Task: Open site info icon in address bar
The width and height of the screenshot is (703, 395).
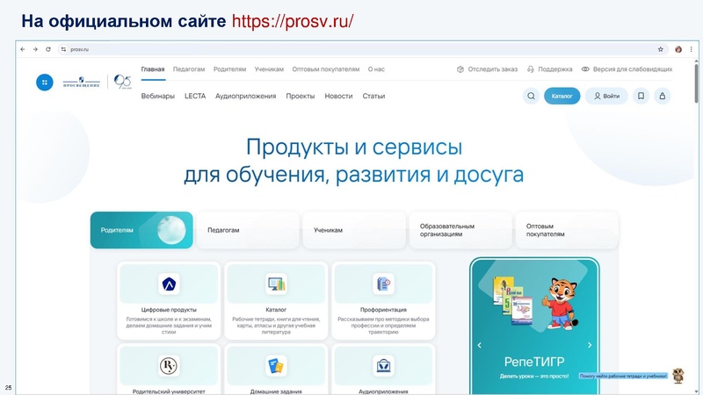Action: coord(63,49)
